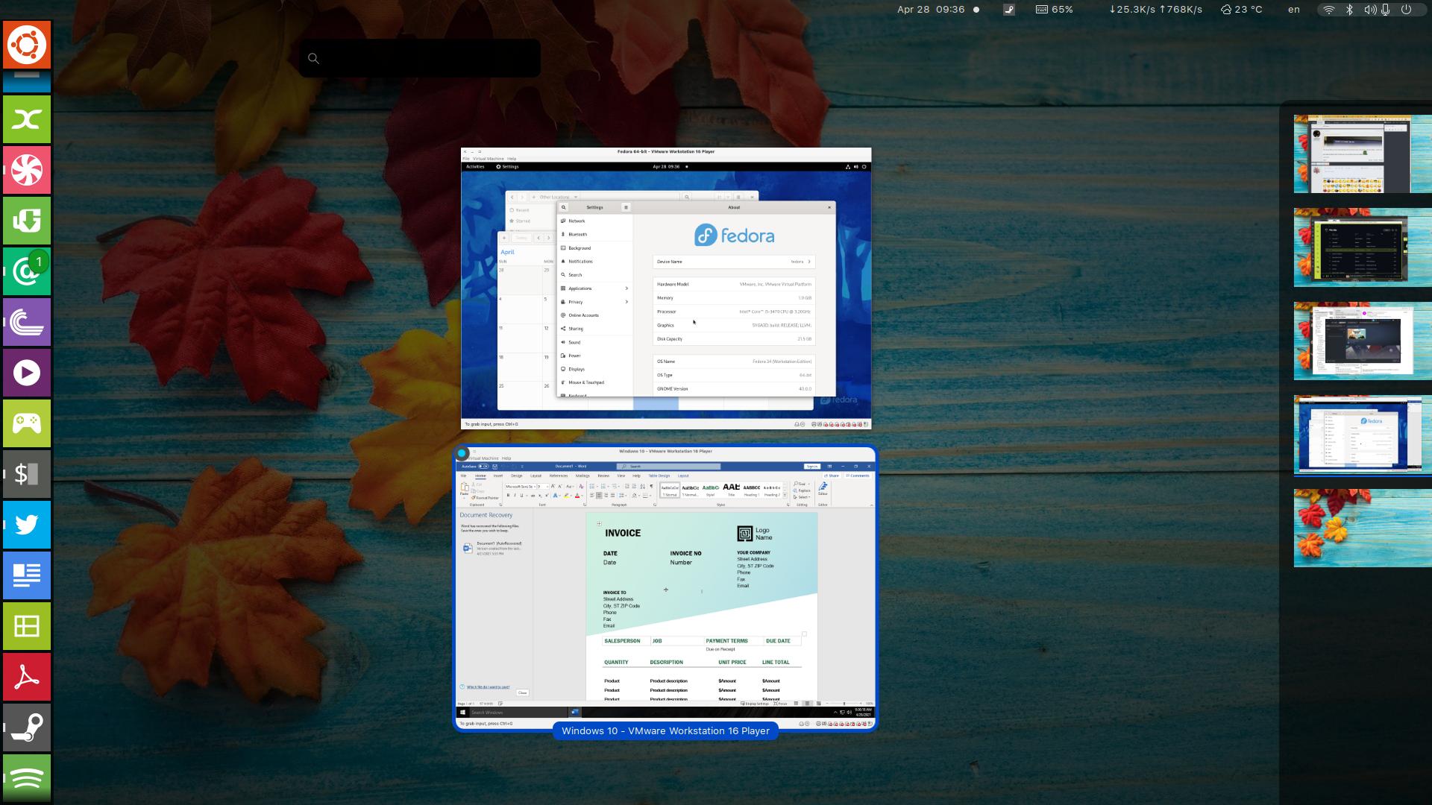1432x805 pixels.
Task: Click the Steam tray icon in the top bar
Action: [x=1009, y=10]
